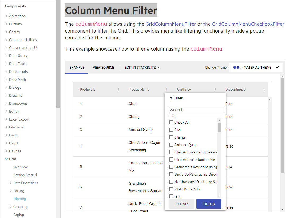
Task: Open the Product Id column menu
Action: (x=118, y=90)
